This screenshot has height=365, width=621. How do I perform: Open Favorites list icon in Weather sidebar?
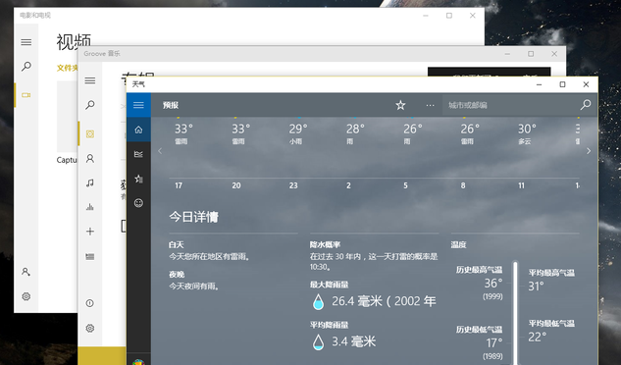click(x=138, y=179)
